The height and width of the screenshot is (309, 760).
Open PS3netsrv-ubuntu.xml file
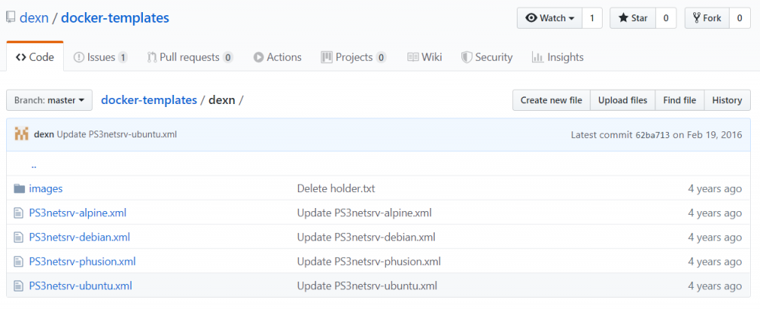coord(81,285)
